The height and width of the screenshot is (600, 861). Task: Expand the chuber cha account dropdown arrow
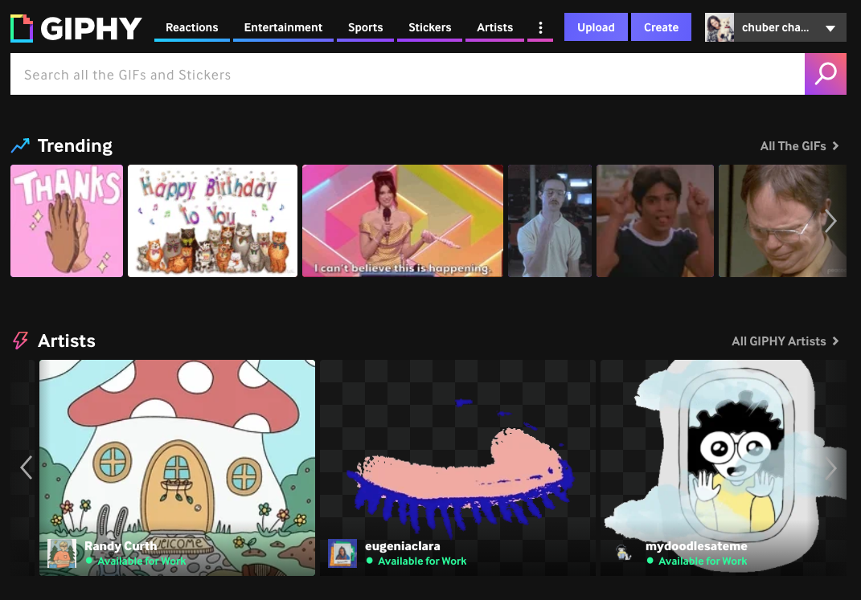coord(830,28)
